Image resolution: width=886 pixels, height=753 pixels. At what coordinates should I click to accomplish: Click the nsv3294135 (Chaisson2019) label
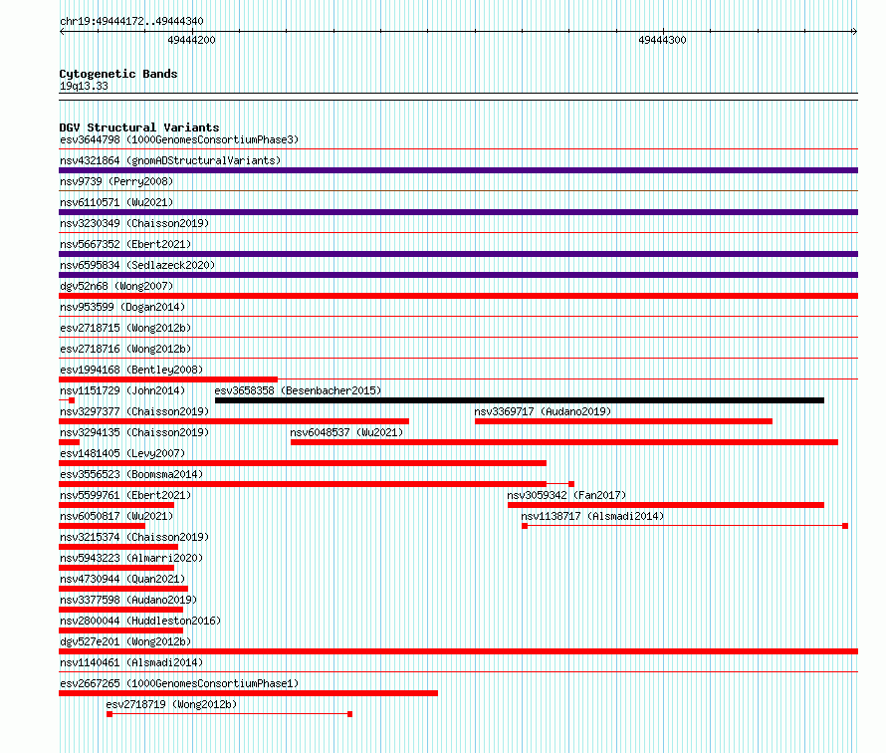[134, 432]
